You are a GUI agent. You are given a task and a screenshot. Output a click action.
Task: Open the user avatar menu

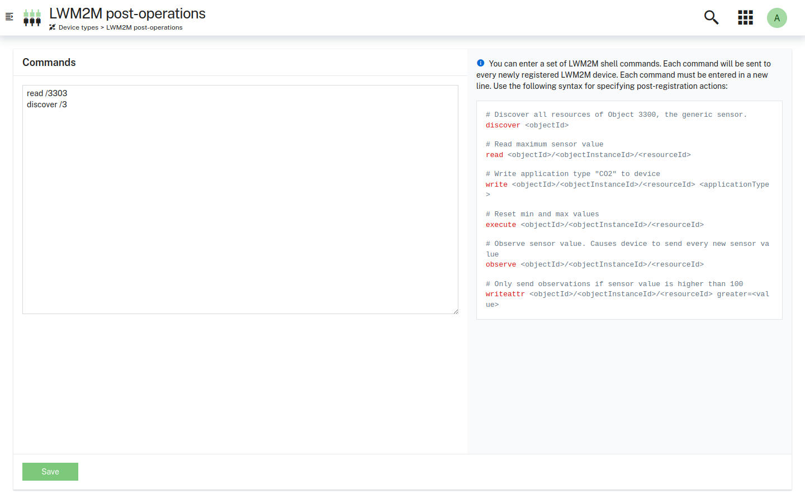click(x=776, y=18)
